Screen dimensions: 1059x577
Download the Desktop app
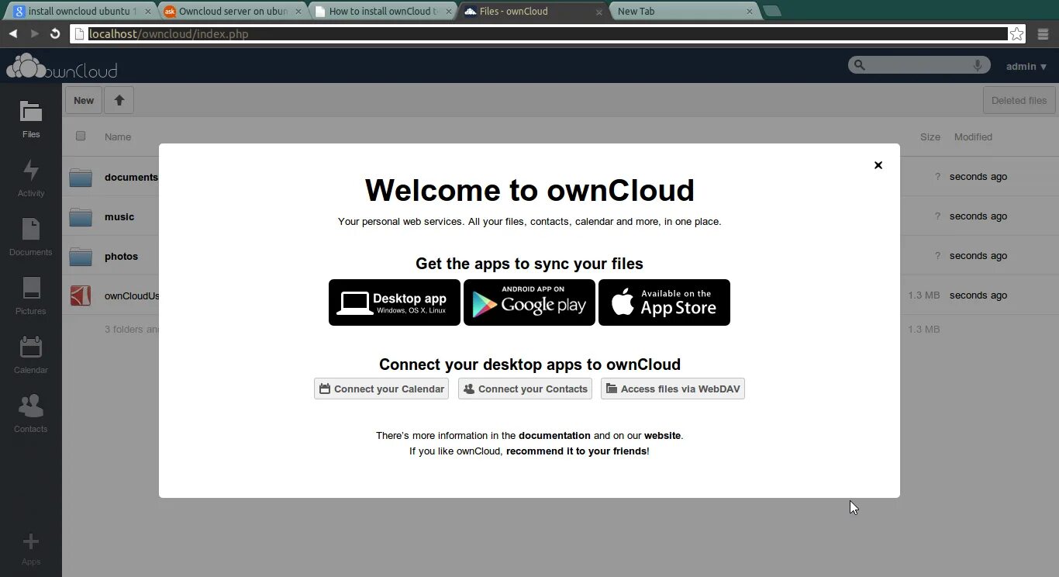click(395, 302)
